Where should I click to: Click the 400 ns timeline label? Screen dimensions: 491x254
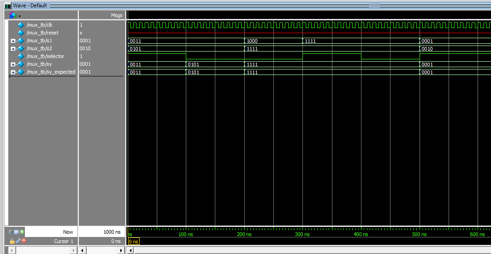pos(361,234)
